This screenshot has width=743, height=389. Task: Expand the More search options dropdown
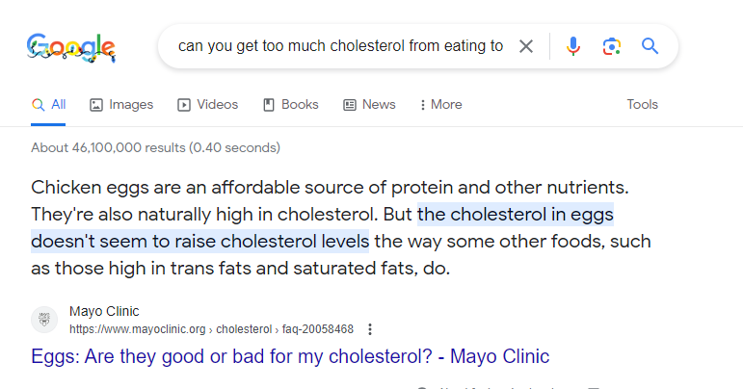tap(440, 104)
